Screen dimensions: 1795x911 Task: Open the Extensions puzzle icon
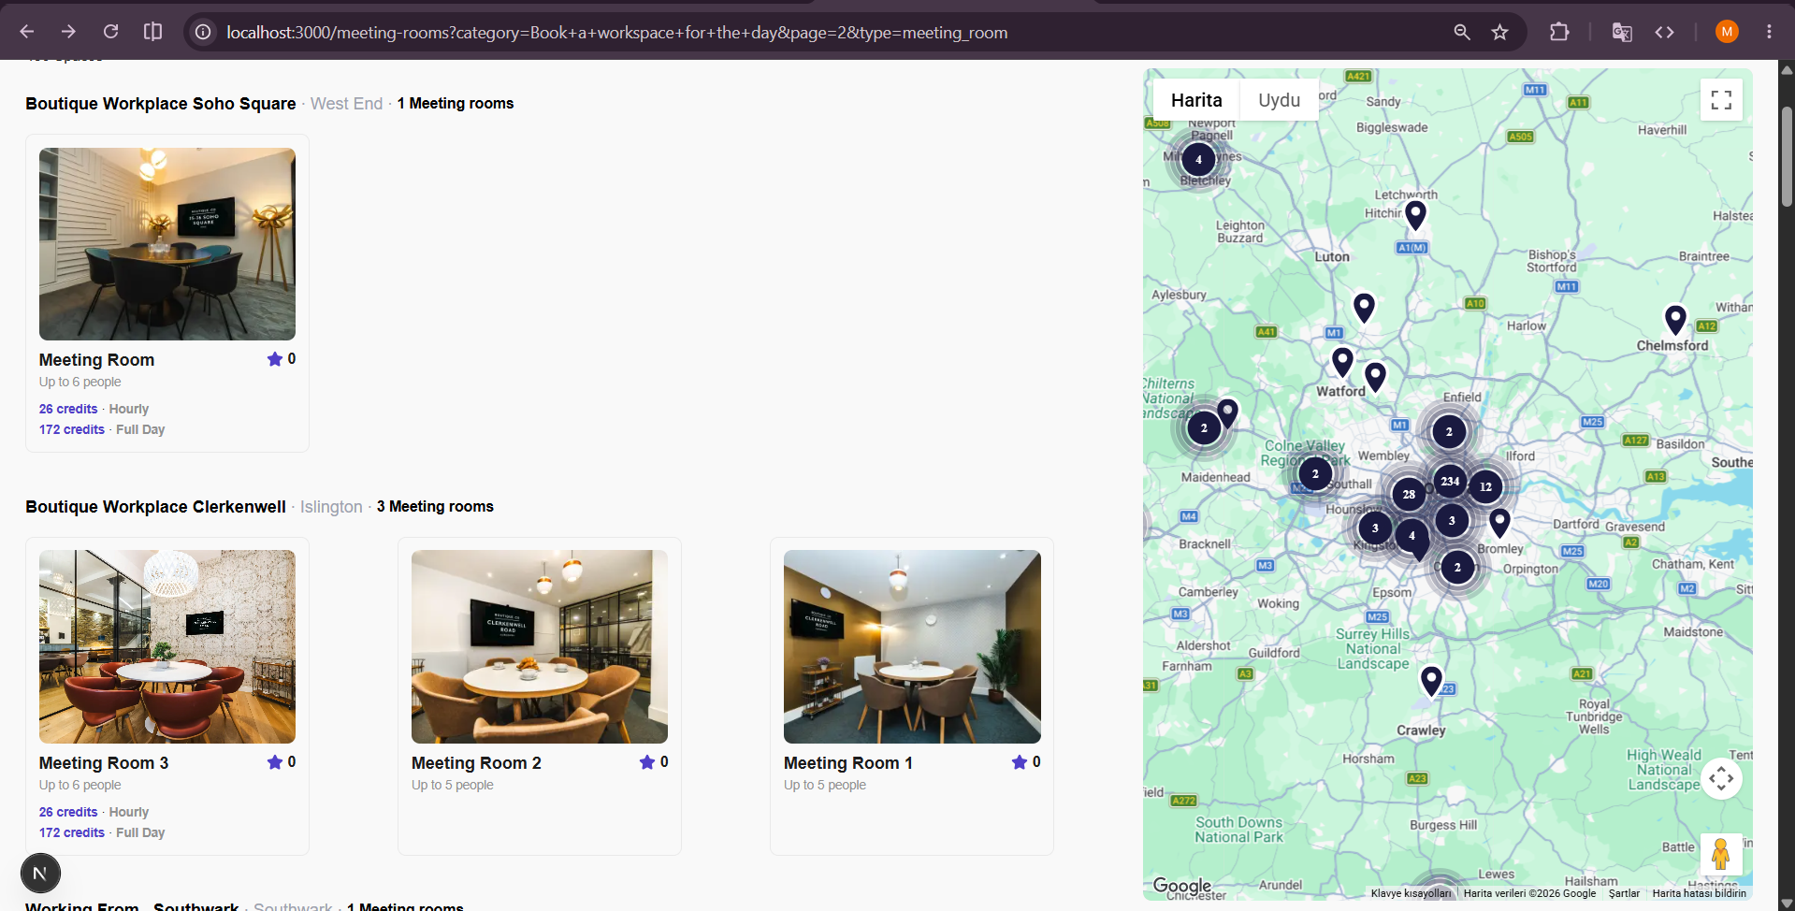click(x=1559, y=32)
